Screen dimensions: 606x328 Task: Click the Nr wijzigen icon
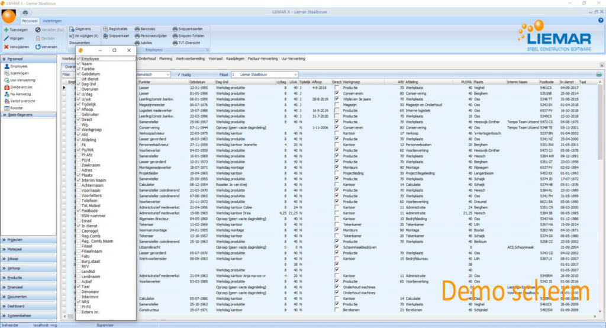72,36
